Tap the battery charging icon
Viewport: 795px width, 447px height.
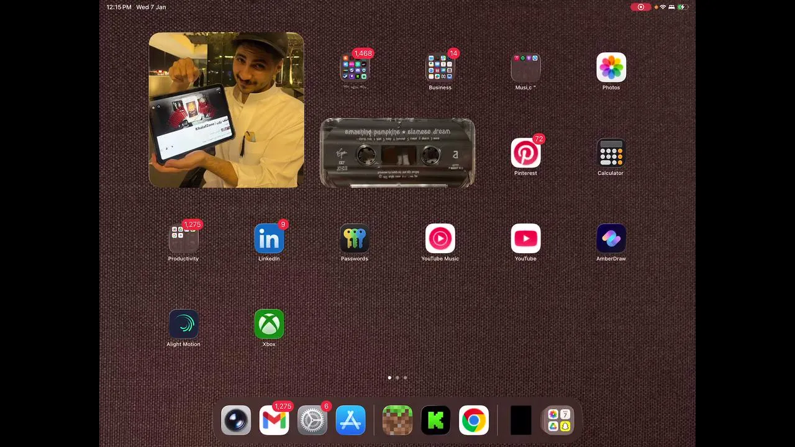[682, 7]
